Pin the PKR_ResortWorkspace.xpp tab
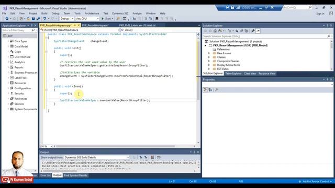 [x=74, y=25]
